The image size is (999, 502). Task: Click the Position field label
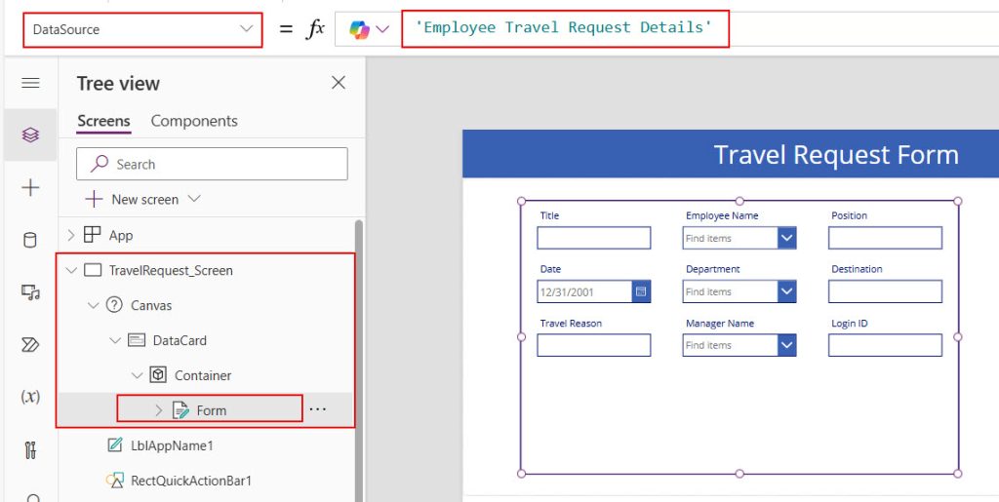point(850,215)
